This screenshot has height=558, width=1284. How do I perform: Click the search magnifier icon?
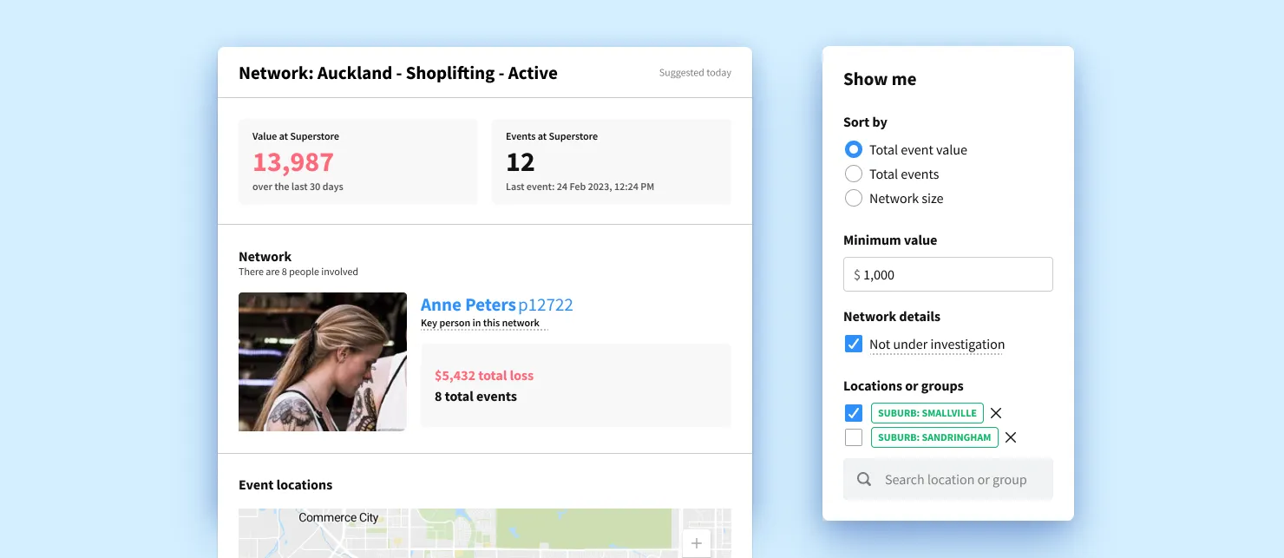[x=864, y=479]
